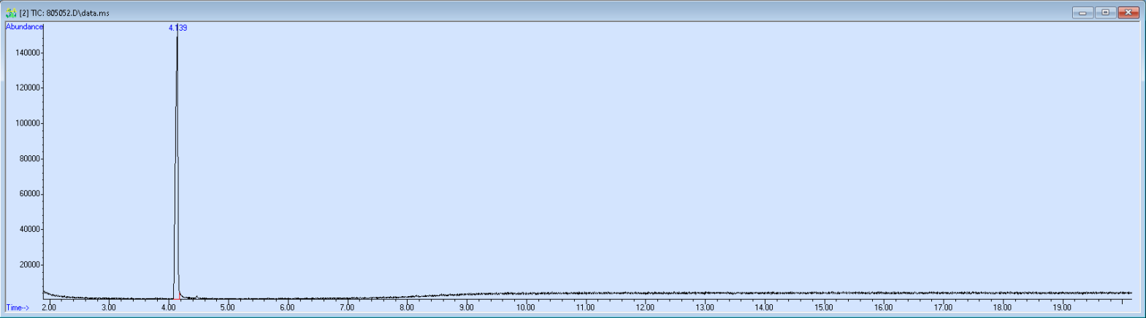Click the 2.00 time axis value
Screen dimensions: 1146x318
pos(49,308)
